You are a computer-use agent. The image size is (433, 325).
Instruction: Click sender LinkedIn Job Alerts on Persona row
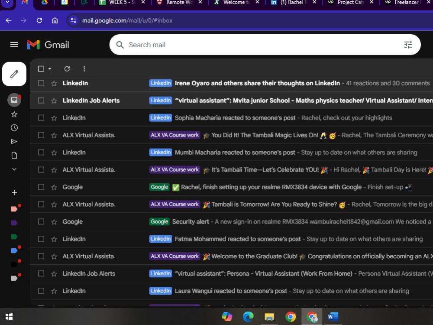(89, 273)
